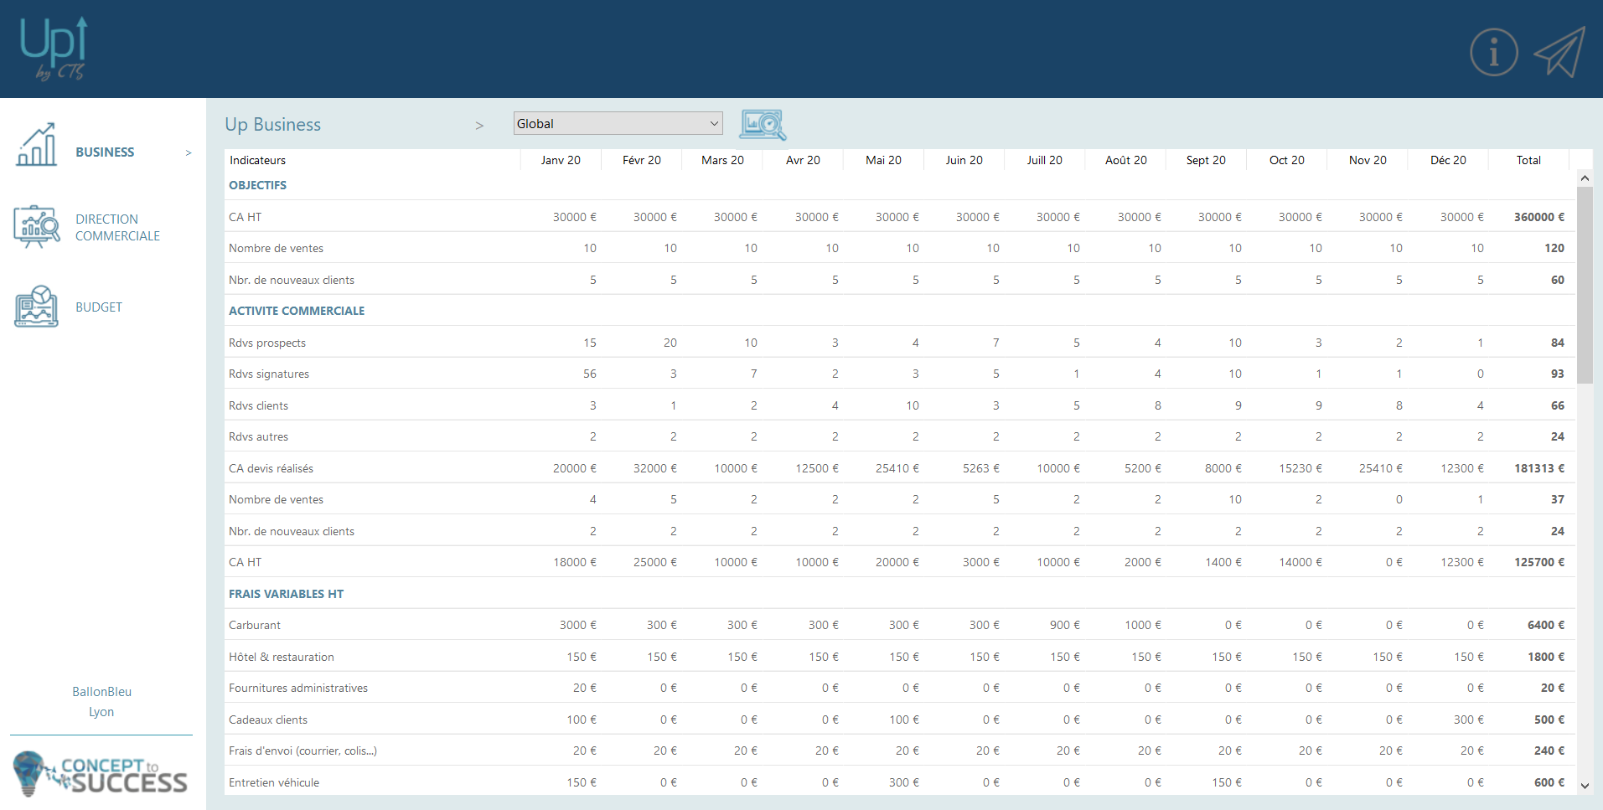1603x810 pixels.
Task: Select the Oct 20 column header
Action: point(1286,160)
